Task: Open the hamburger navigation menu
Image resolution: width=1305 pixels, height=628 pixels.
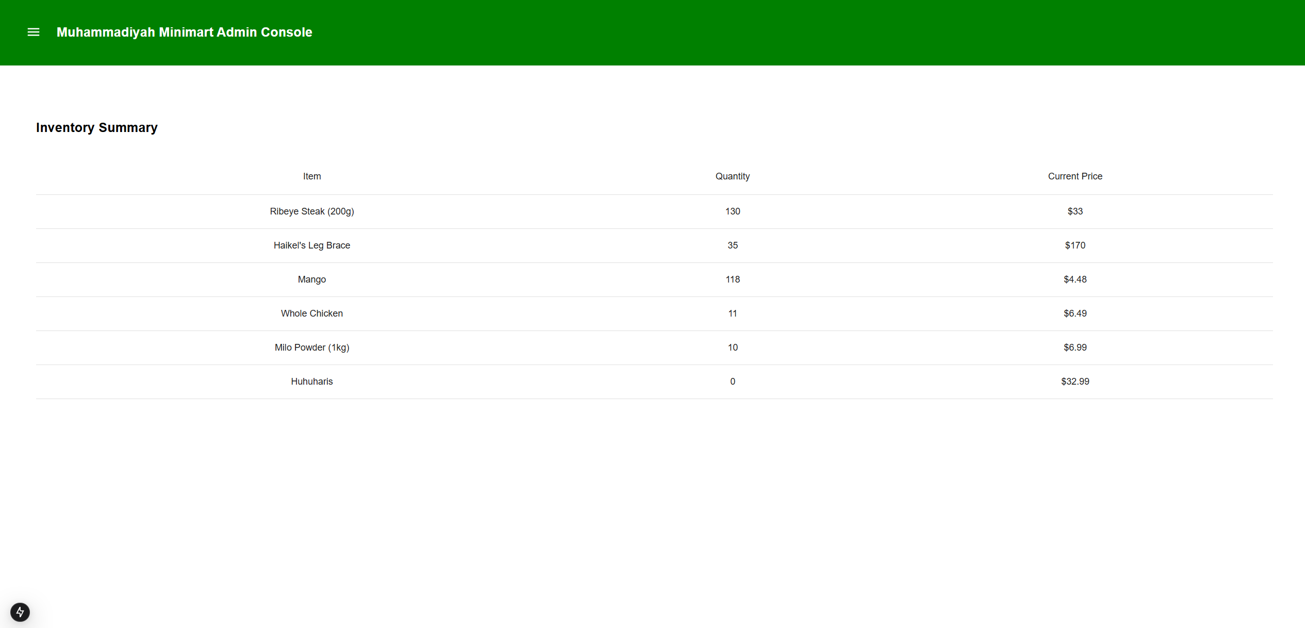Action: coord(34,32)
